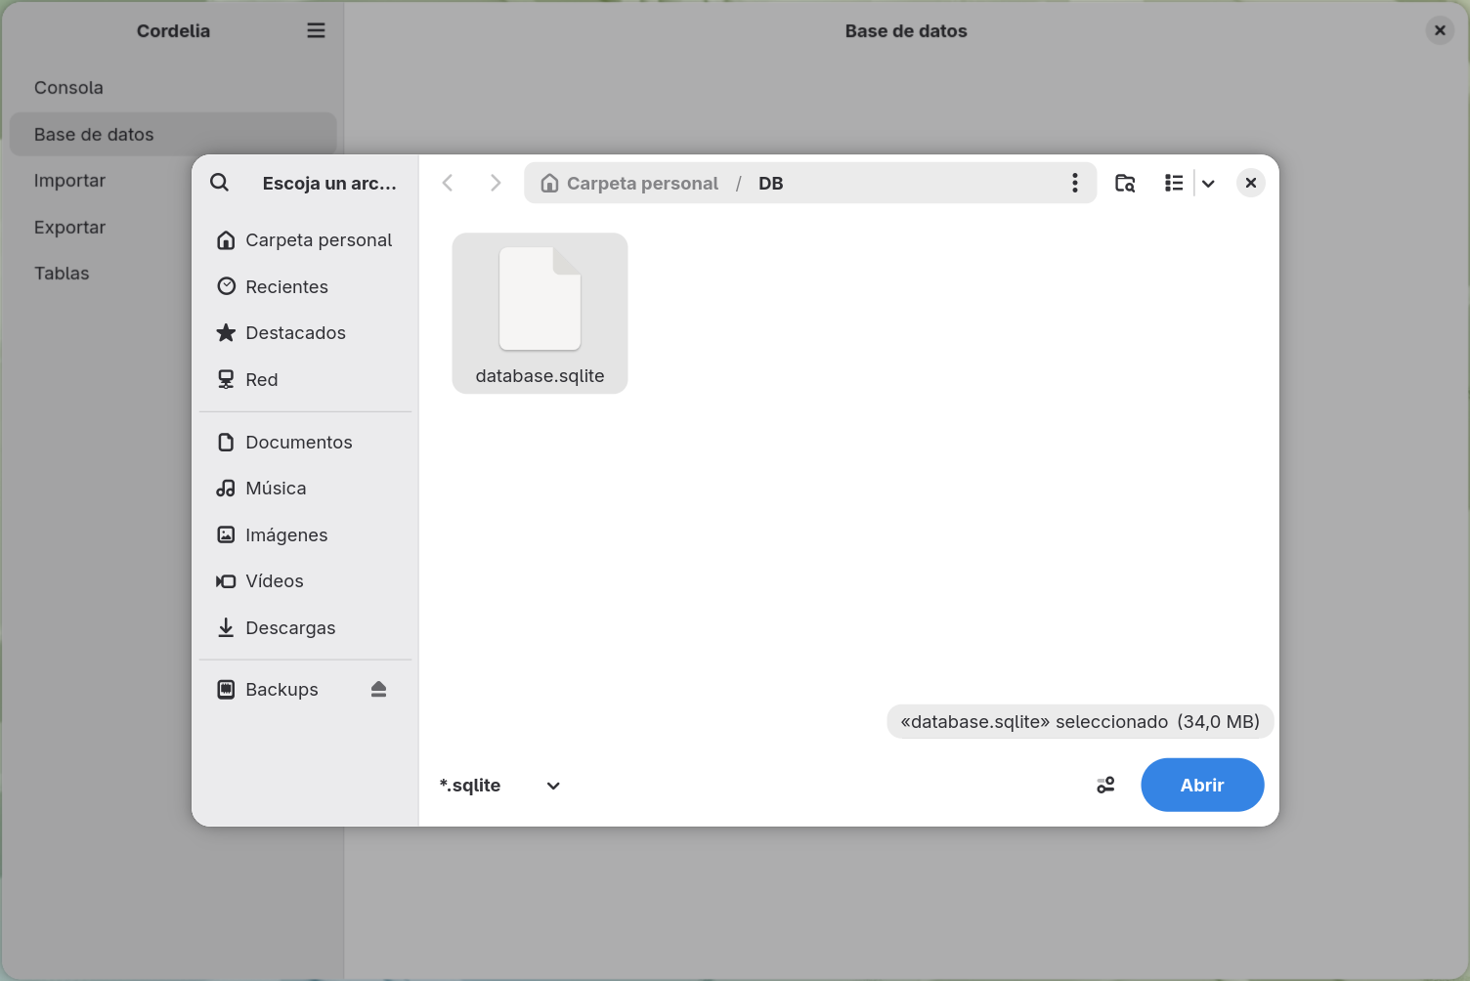This screenshot has height=981, width=1470.
Task: Select Exportar in Cordelia sidebar
Action: (x=173, y=227)
